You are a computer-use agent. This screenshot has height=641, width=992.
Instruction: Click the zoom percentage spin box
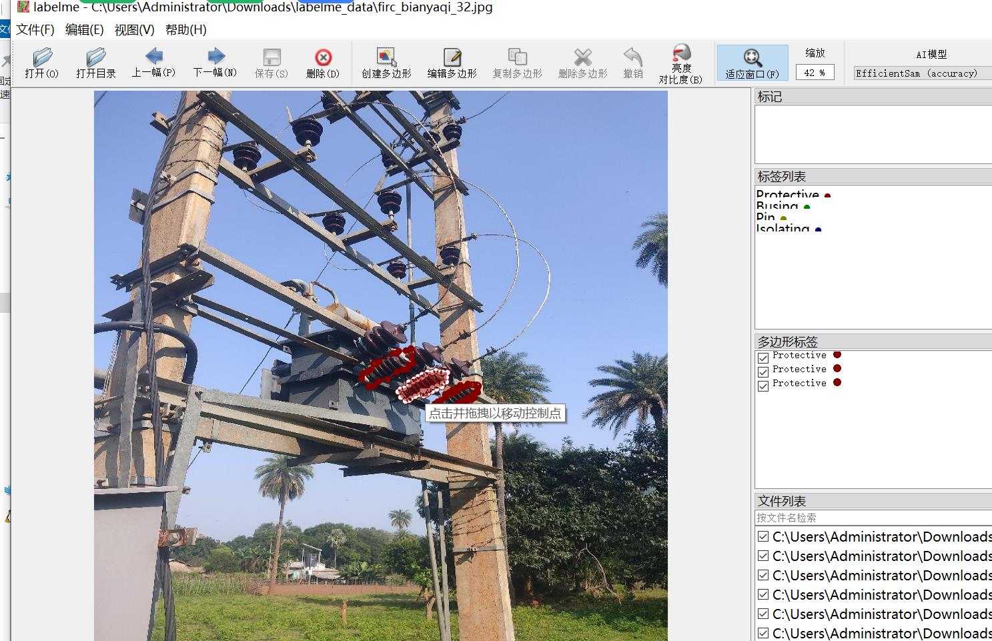(814, 73)
